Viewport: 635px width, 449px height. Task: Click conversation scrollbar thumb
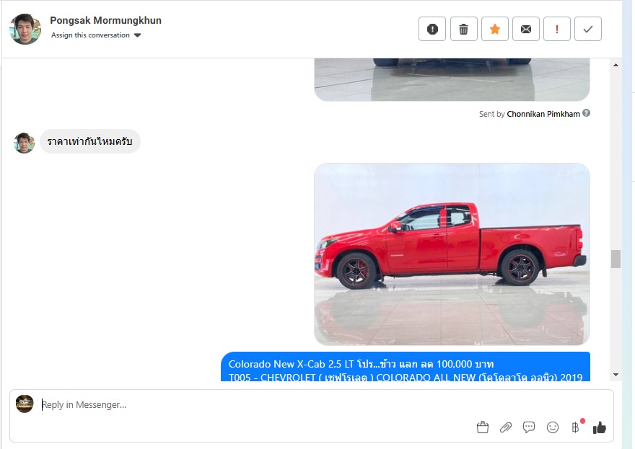pos(616,259)
